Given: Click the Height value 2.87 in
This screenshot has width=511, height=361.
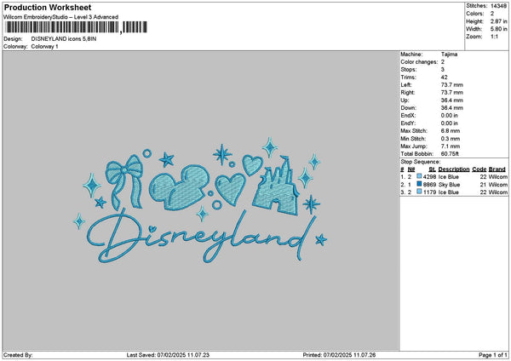Looking at the screenshot, I should [x=498, y=21].
